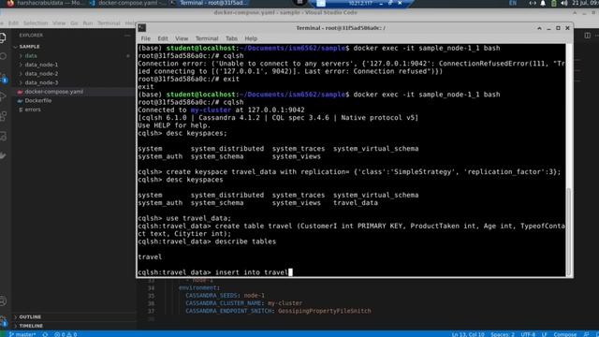The height and width of the screenshot is (337, 599).
Task: Click the split editor icon in VS Code
Action: coord(587,36)
